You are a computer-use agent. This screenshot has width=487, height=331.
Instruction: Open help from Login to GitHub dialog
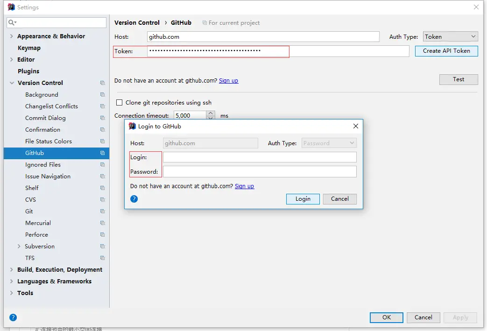pos(134,199)
